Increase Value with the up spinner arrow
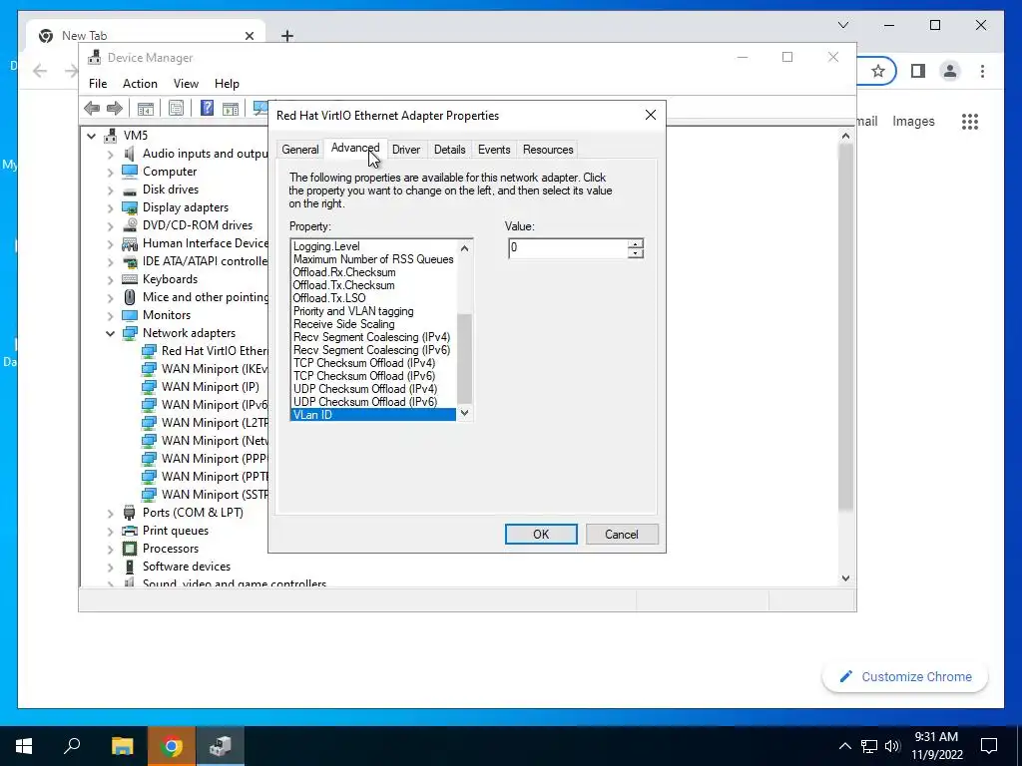The width and height of the screenshot is (1022, 766). click(x=636, y=243)
